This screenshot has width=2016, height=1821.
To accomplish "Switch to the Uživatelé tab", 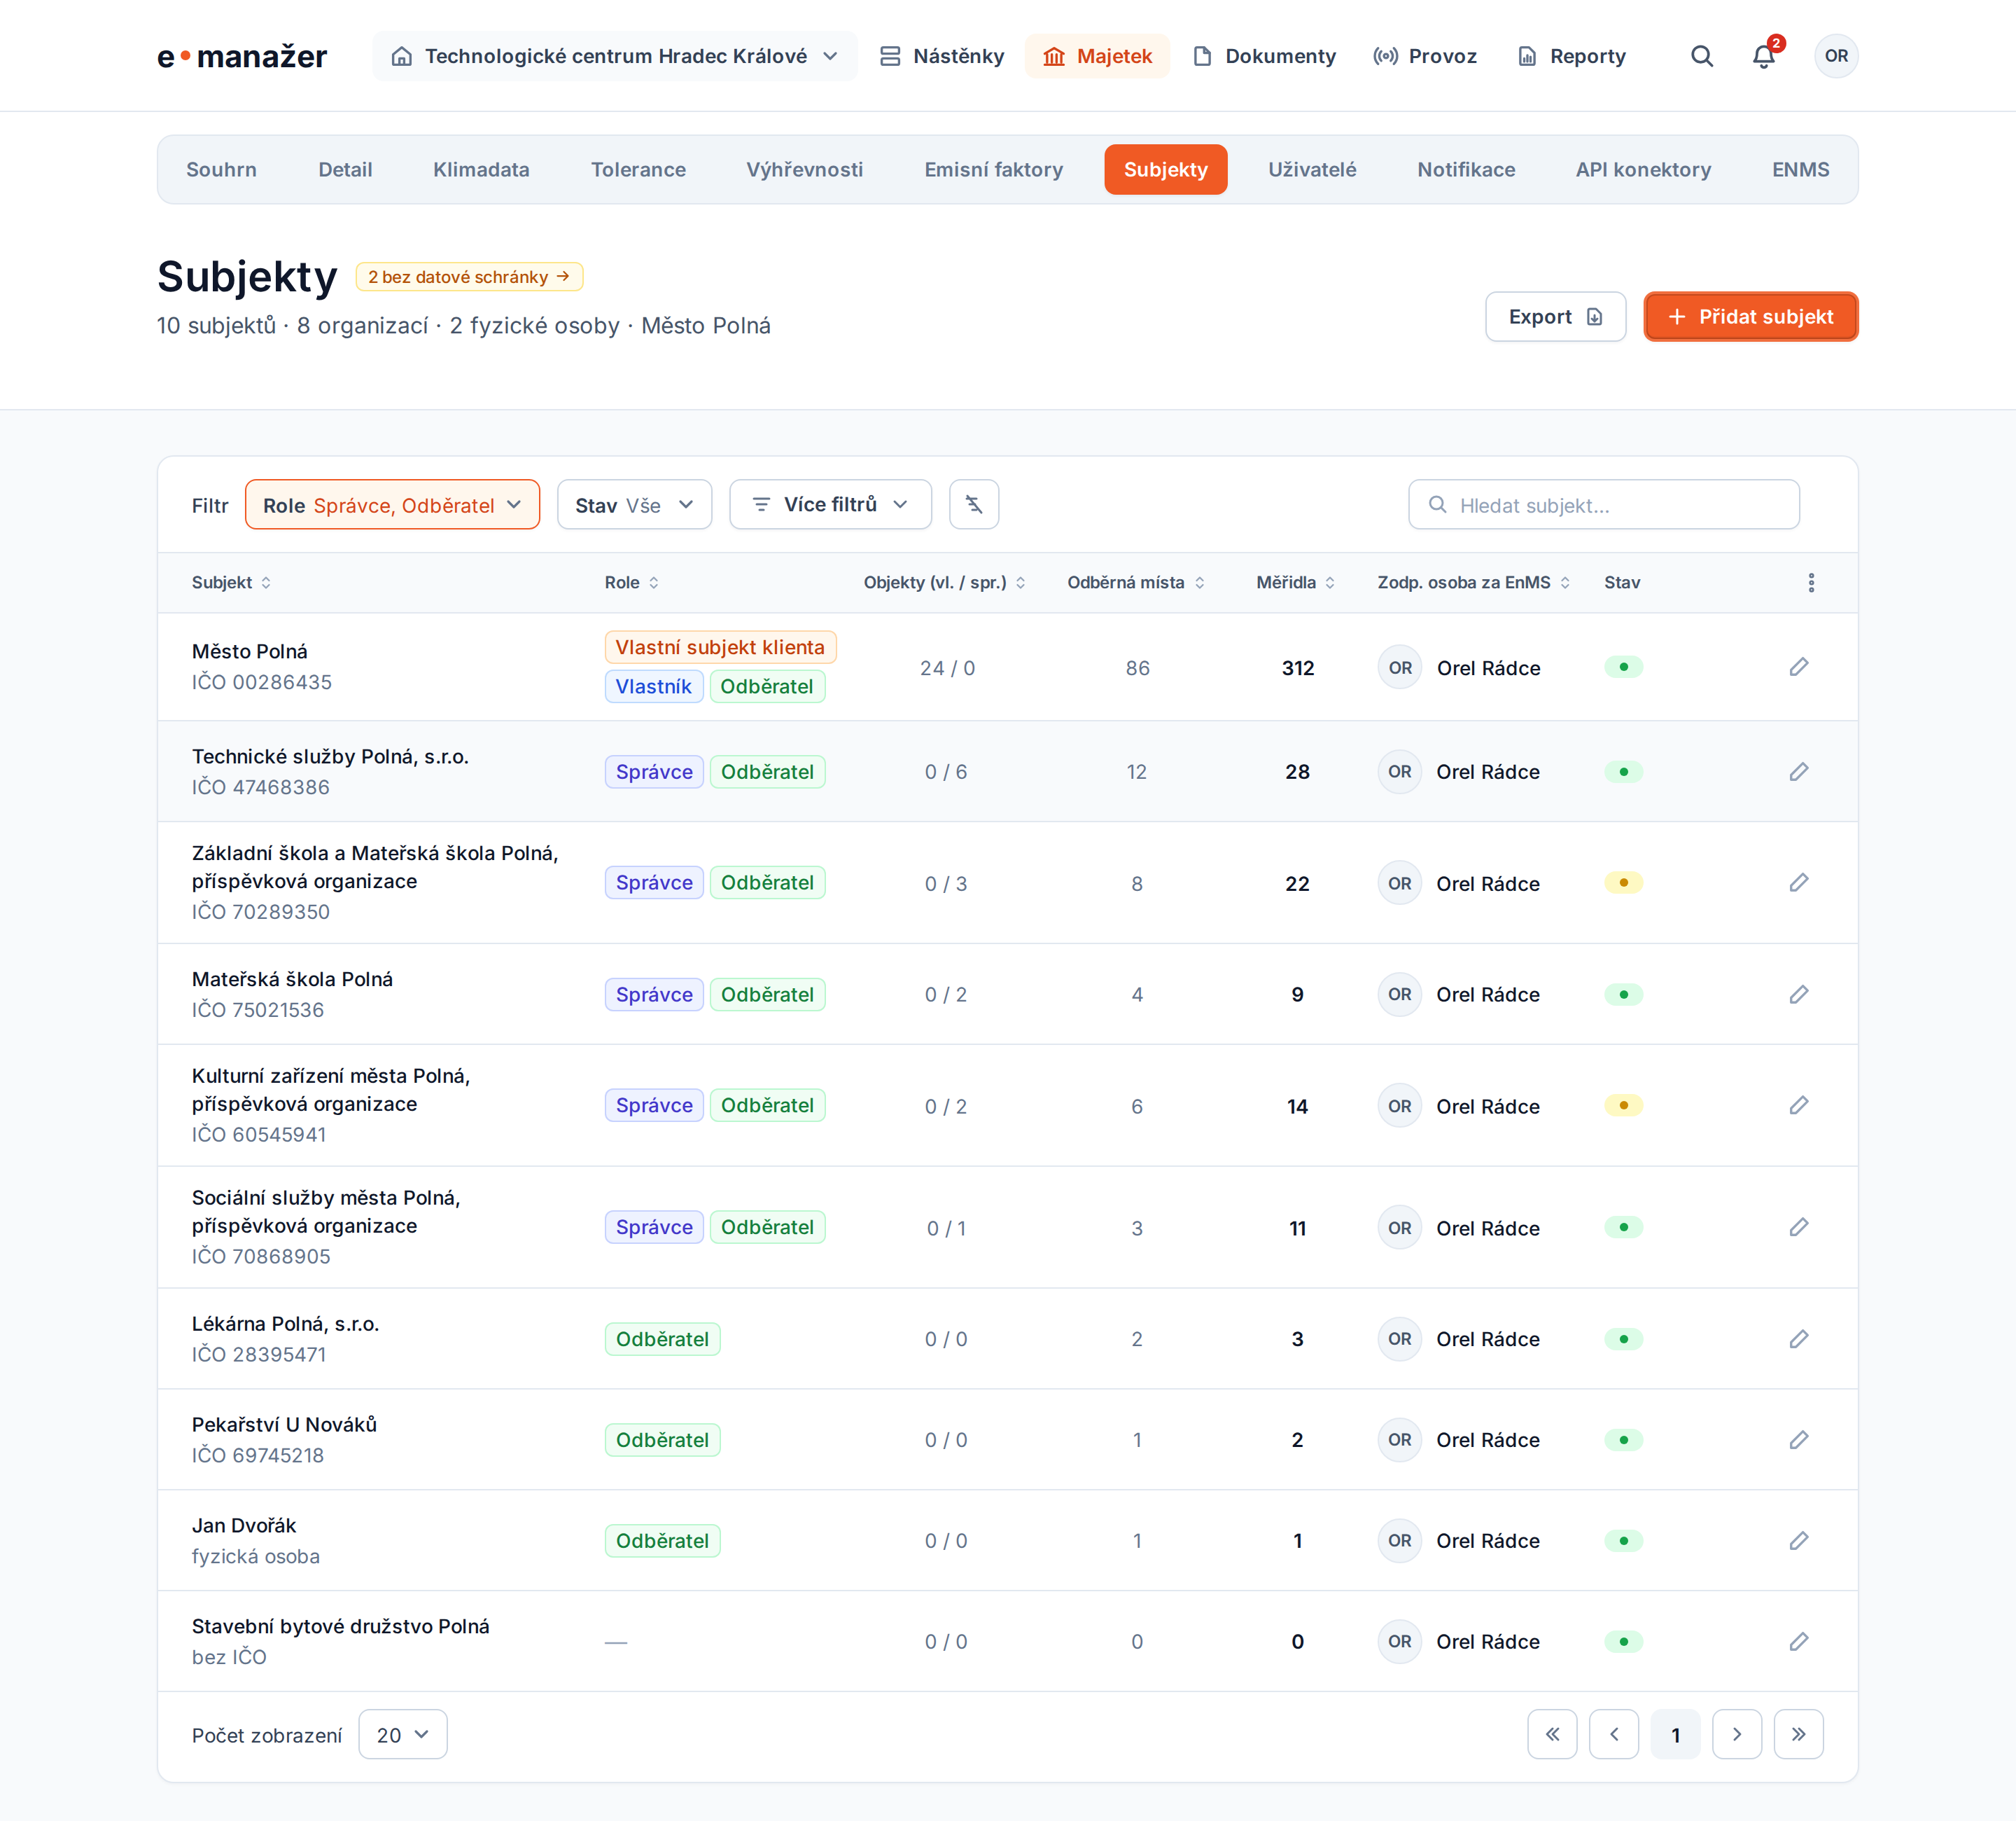I will [1312, 169].
